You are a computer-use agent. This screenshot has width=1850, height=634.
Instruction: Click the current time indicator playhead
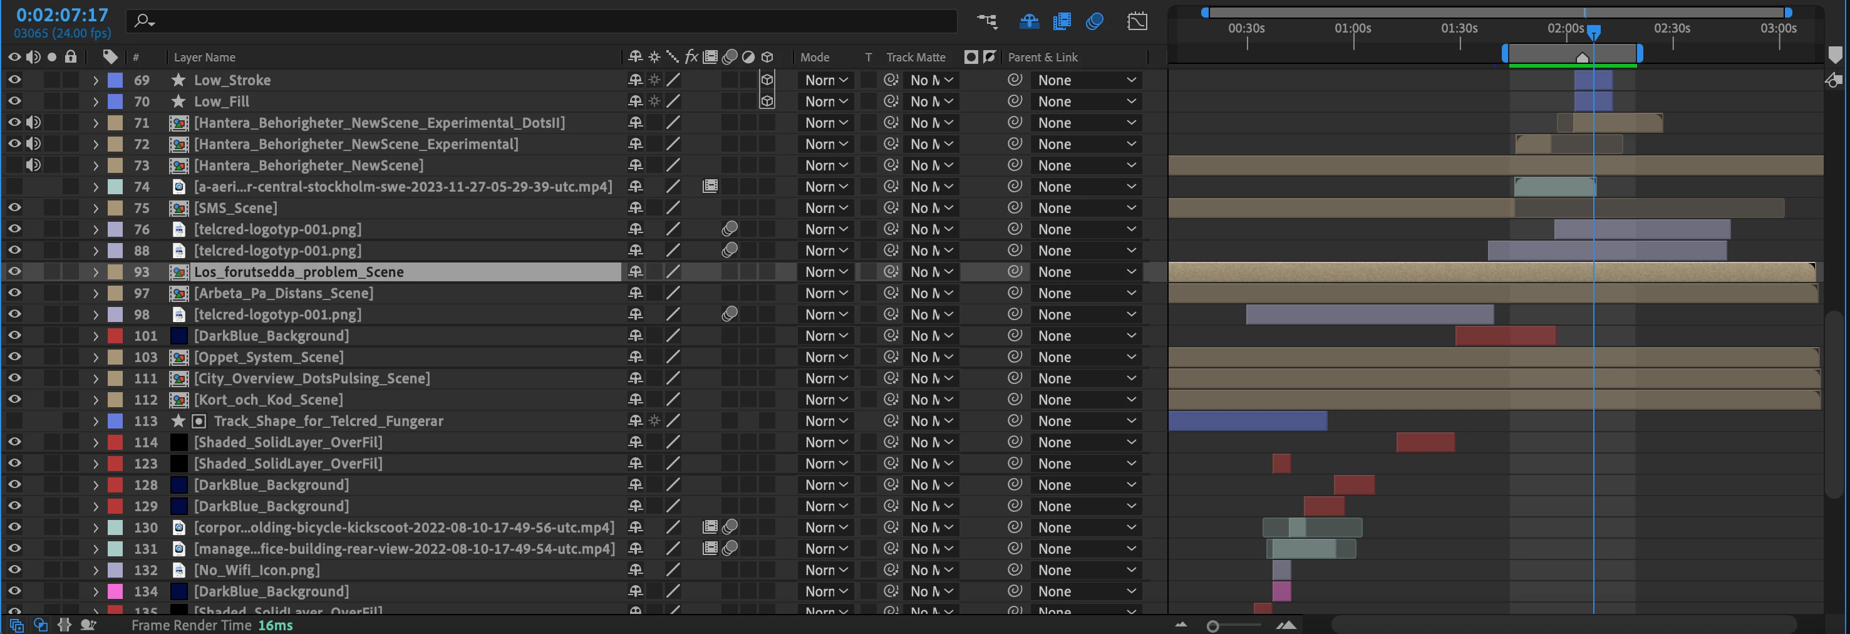coord(1594,33)
